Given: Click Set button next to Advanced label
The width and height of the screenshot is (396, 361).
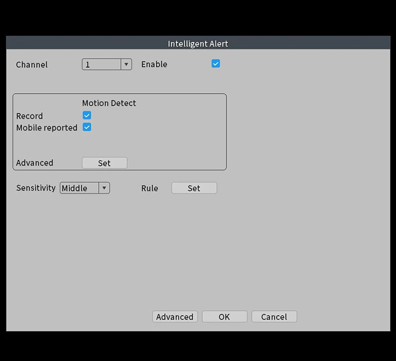Looking at the screenshot, I should (x=105, y=163).
